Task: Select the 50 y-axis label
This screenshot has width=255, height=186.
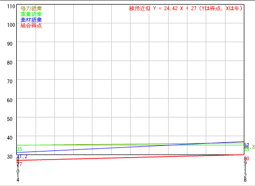Action: coord(10,119)
